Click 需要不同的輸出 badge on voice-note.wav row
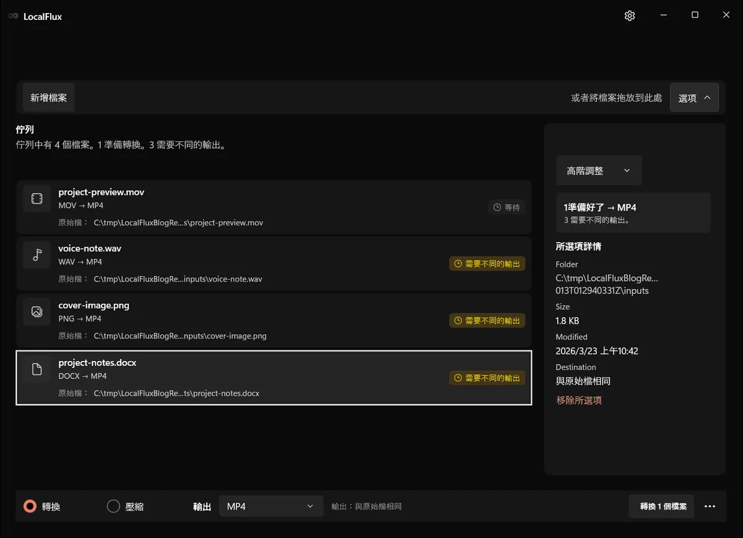 pyautogui.click(x=487, y=264)
